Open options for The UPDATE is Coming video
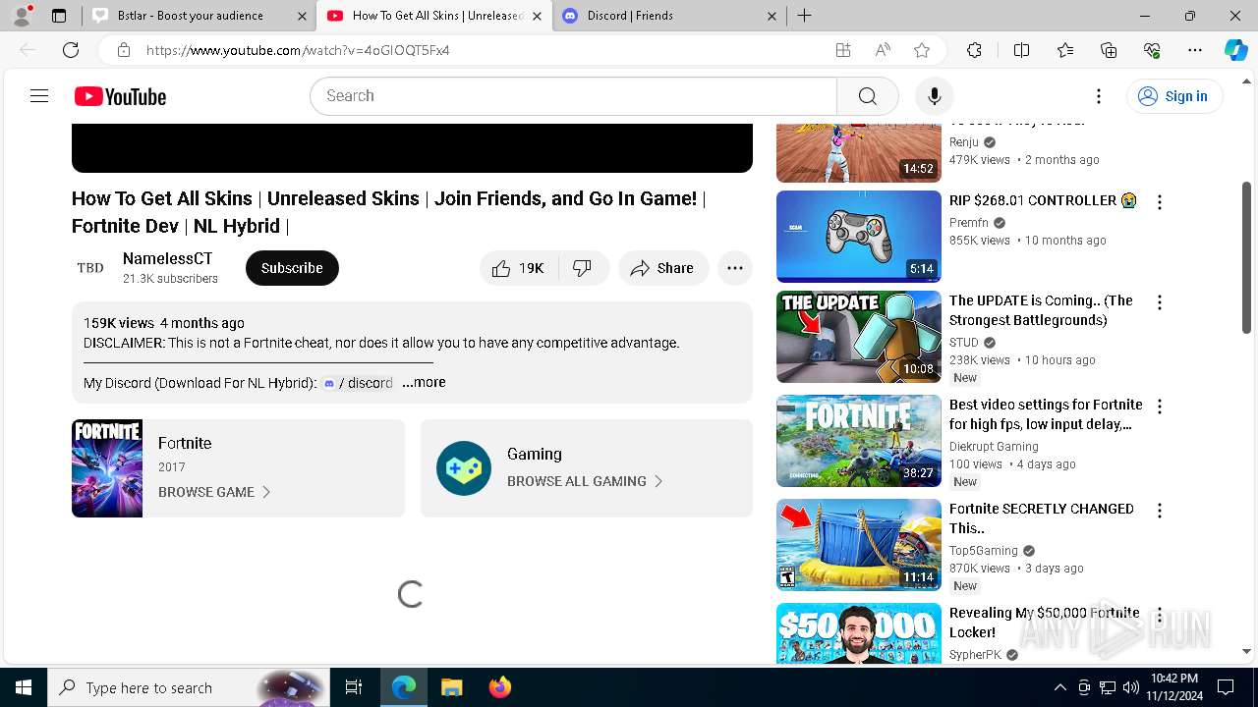Image resolution: width=1258 pixels, height=707 pixels. click(1160, 302)
